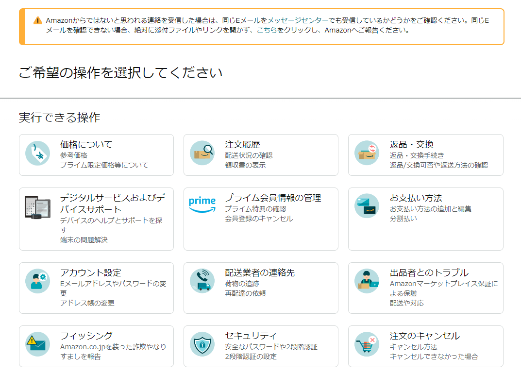Click the 配送や対応 text

407,303
